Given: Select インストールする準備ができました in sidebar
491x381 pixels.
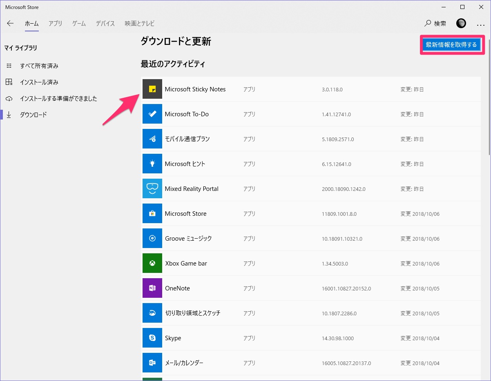Looking at the screenshot, I should [58, 98].
